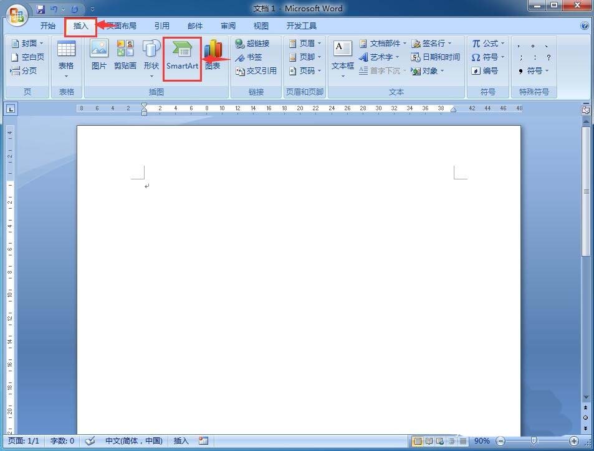Open the select browse object button
The height and width of the screenshot is (451, 594).
[x=586, y=418]
